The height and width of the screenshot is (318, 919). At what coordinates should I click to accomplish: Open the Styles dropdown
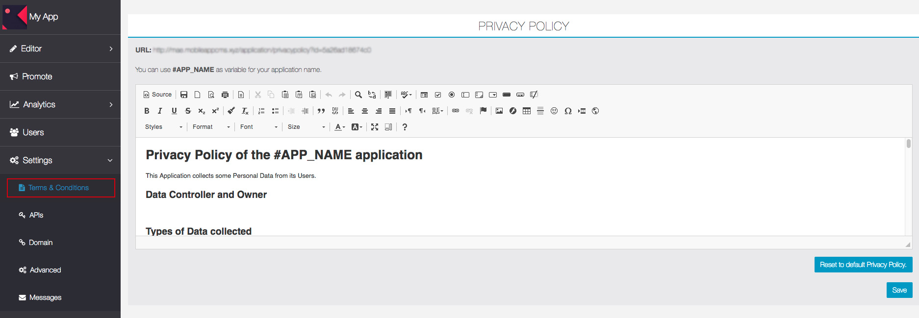[163, 127]
